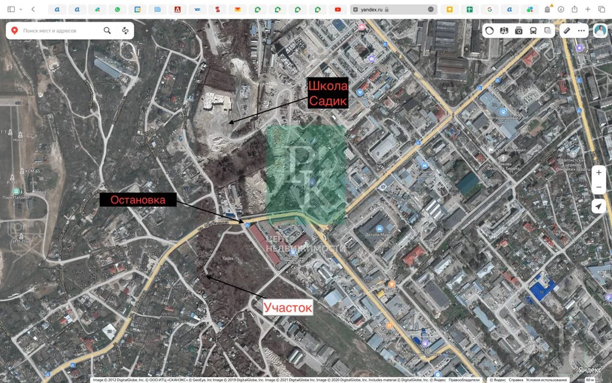This screenshot has height=383, width=612.
Task: Click the lock icon next to yandex.ru
Action: coord(387,10)
